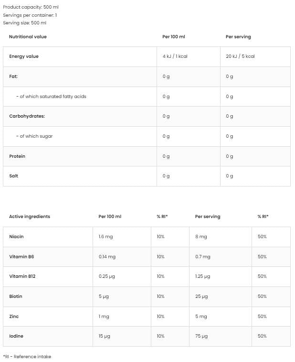295x362 pixels.
Task: Click the '*RI - Reference intake' footnote
Action: (27, 357)
